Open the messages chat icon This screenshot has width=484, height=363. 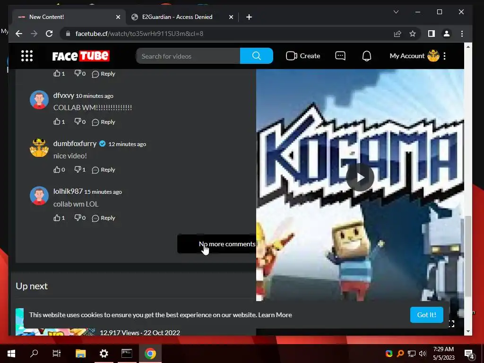coord(340,56)
